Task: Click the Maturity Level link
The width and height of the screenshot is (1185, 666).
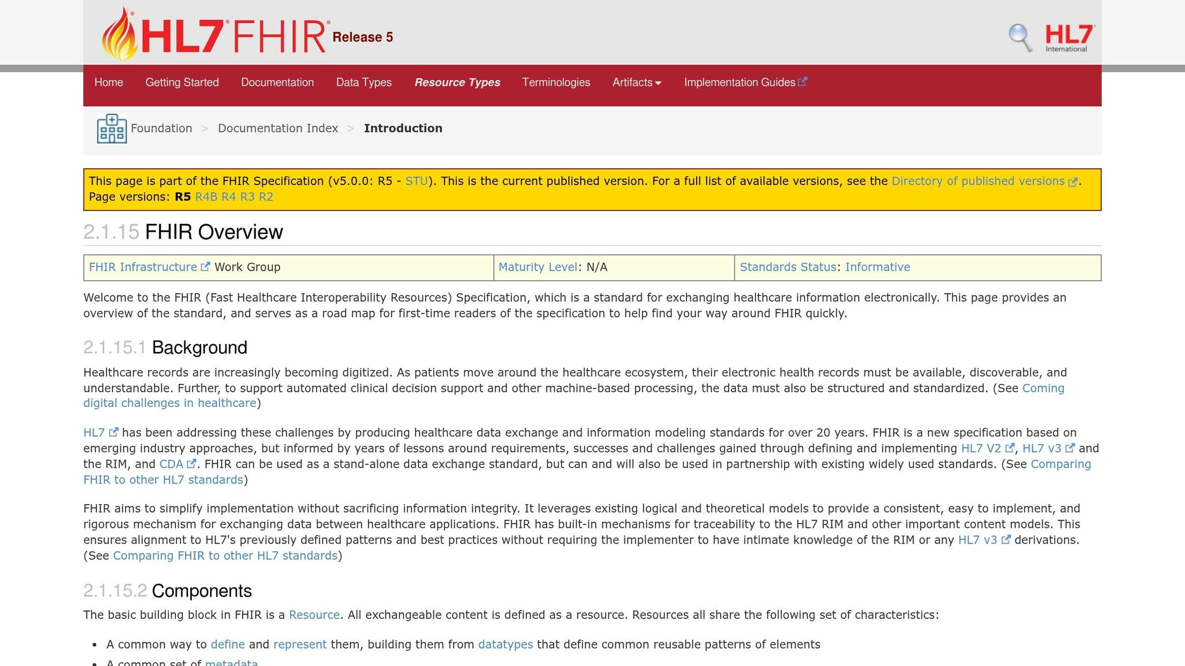Action: 538,267
